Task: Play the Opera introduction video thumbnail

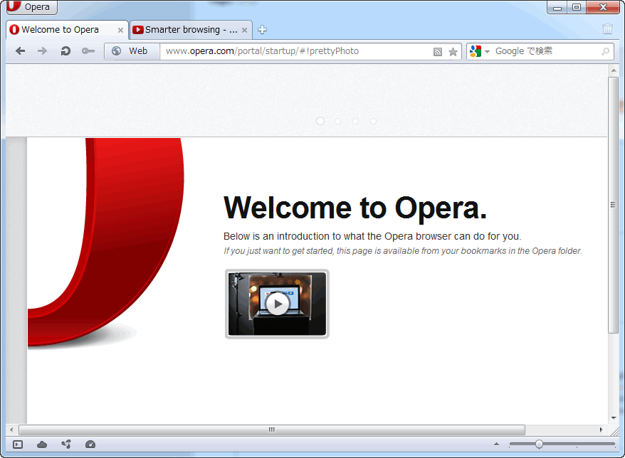Action: pyautogui.click(x=277, y=304)
